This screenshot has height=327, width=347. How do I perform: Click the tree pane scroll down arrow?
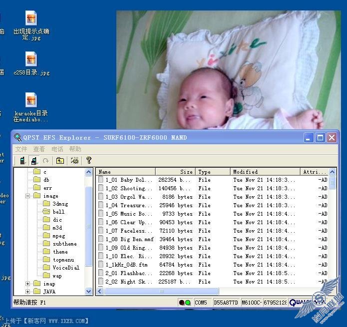click(x=88, y=292)
